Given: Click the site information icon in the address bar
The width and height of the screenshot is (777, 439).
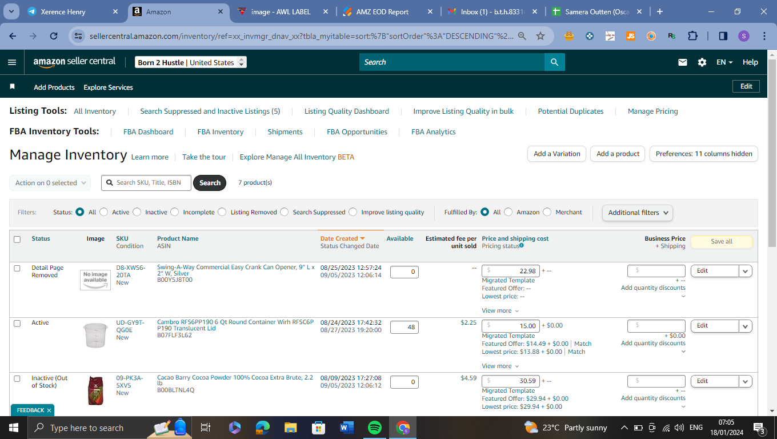Looking at the screenshot, I should click(x=79, y=36).
